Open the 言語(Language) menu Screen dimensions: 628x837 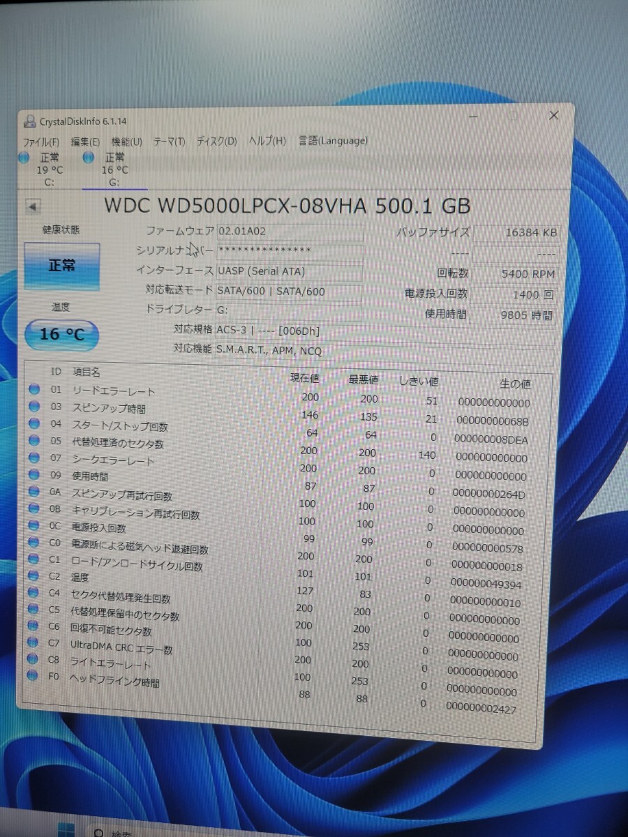point(333,140)
